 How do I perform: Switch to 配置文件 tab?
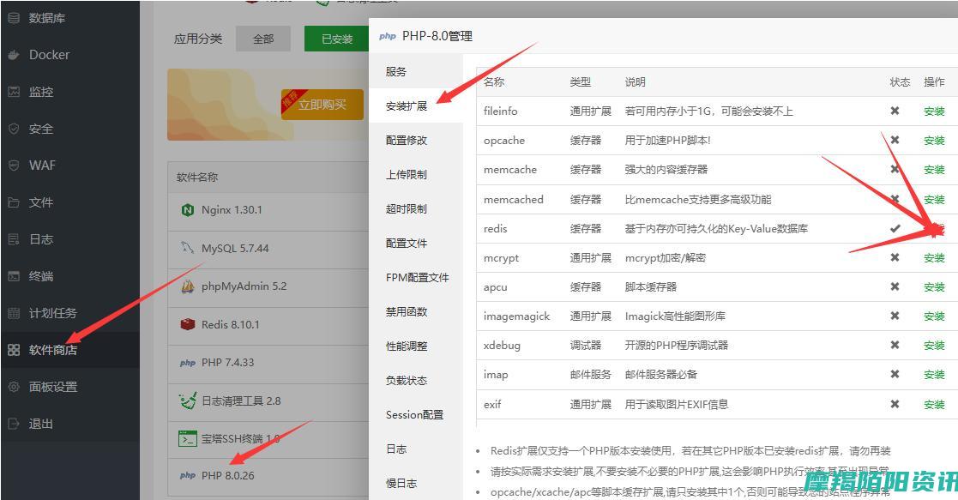[x=416, y=243]
